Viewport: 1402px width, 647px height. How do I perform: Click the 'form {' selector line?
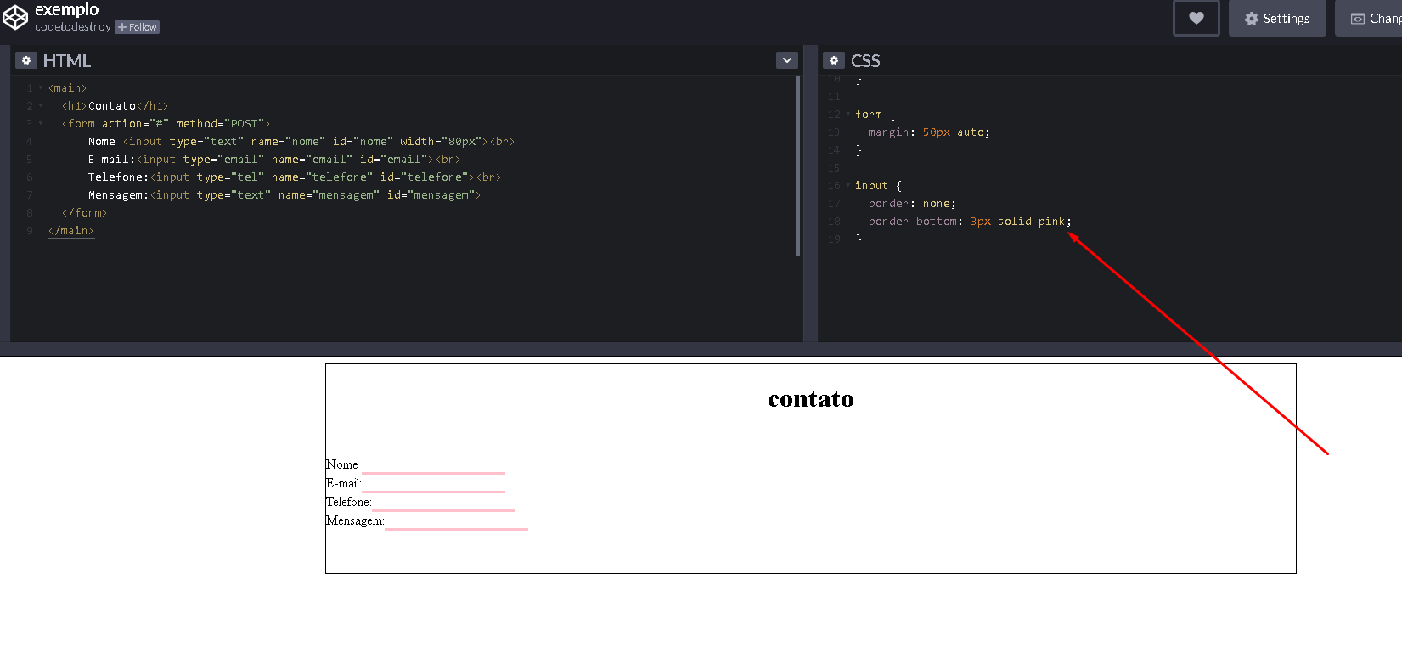(875, 114)
